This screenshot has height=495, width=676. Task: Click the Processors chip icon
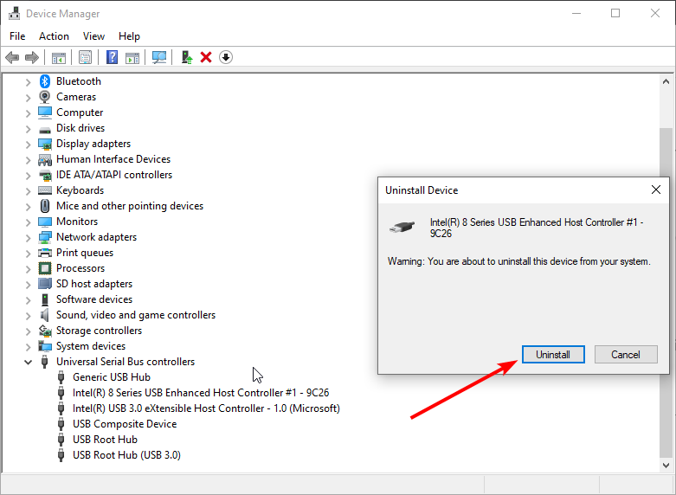[45, 268]
